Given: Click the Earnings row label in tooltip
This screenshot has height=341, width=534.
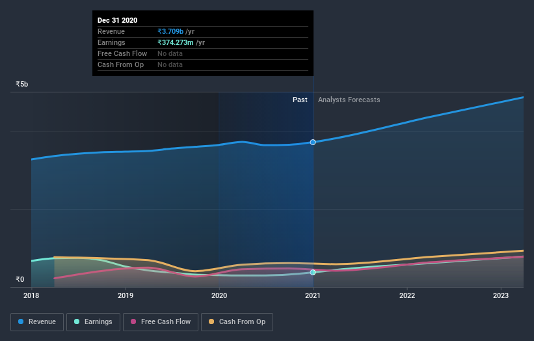Looking at the screenshot, I should [x=111, y=42].
